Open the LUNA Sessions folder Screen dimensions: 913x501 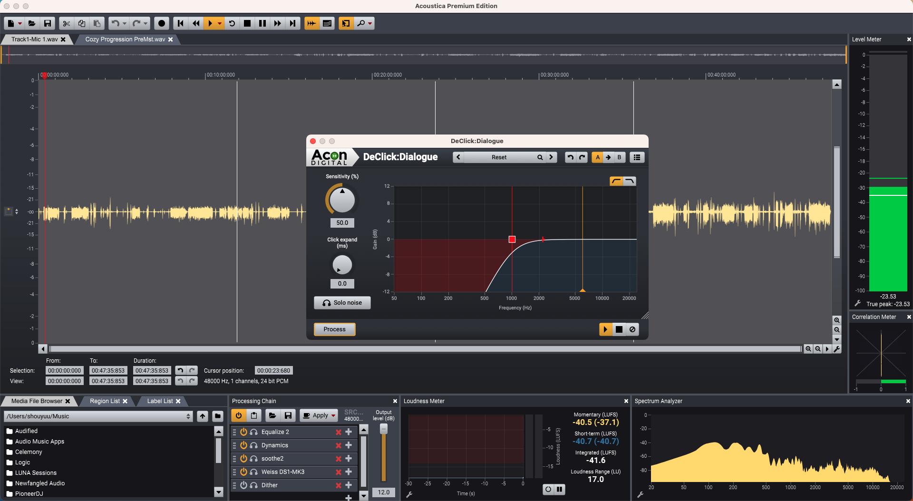(x=36, y=473)
